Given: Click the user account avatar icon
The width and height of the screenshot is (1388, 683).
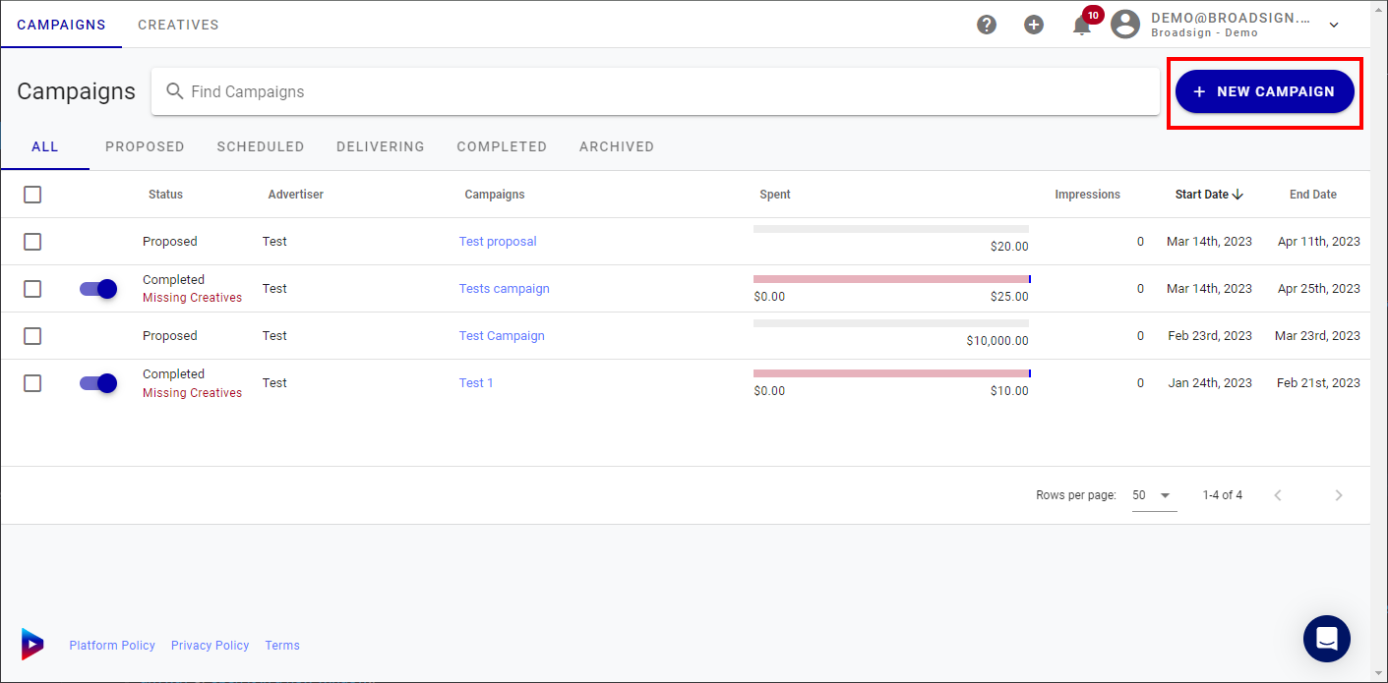Looking at the screenshot, I should click(x=1125, y=25).
